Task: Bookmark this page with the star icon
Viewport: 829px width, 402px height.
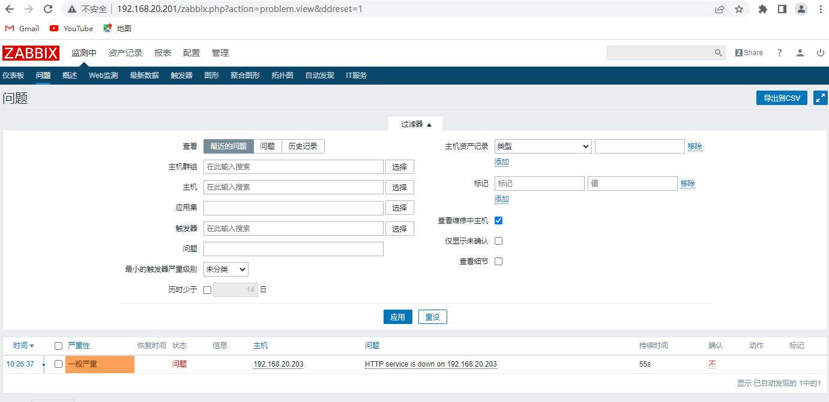Action: point(739,9)
